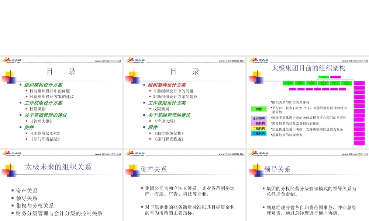This screenshot has height=221, width=369.
Task: Select the 太极集团目前的组织架构 slide thumbnail
Action: (x=308, y=102)
